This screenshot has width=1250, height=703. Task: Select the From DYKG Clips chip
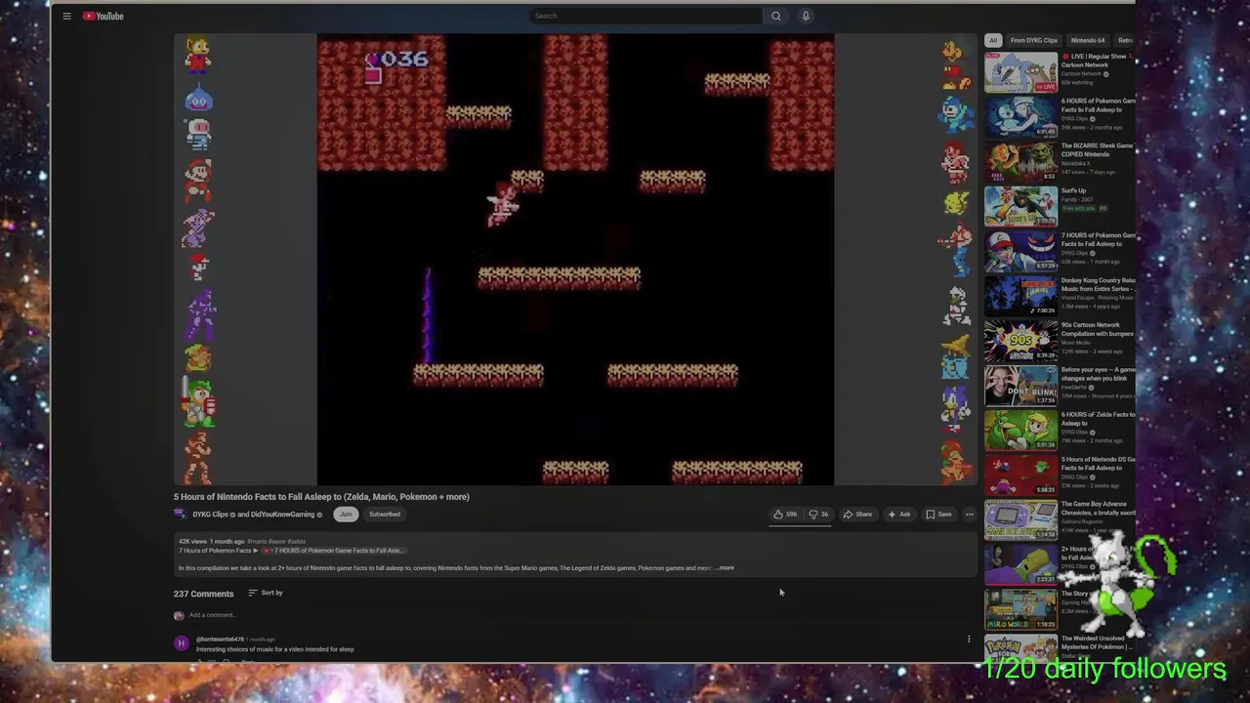point(1033,40)
